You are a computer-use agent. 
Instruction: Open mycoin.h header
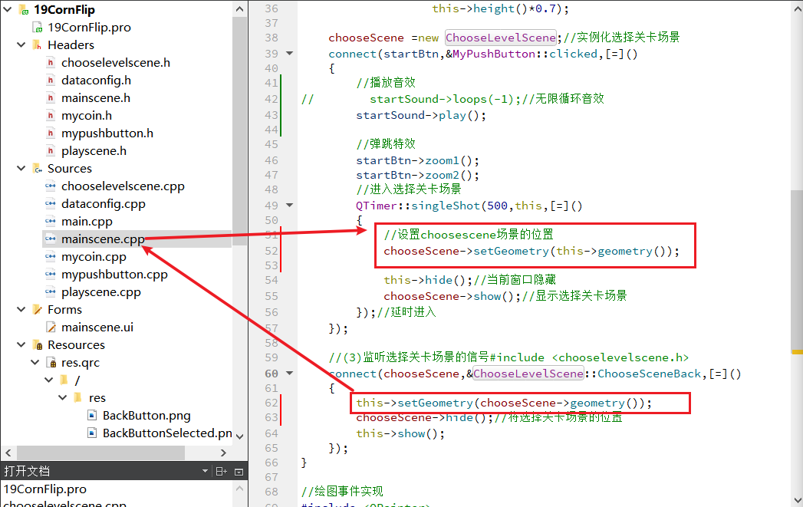click(87, 116)
